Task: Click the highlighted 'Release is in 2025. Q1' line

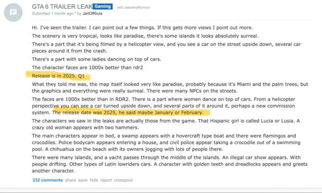Action: [x=58, y=76]
